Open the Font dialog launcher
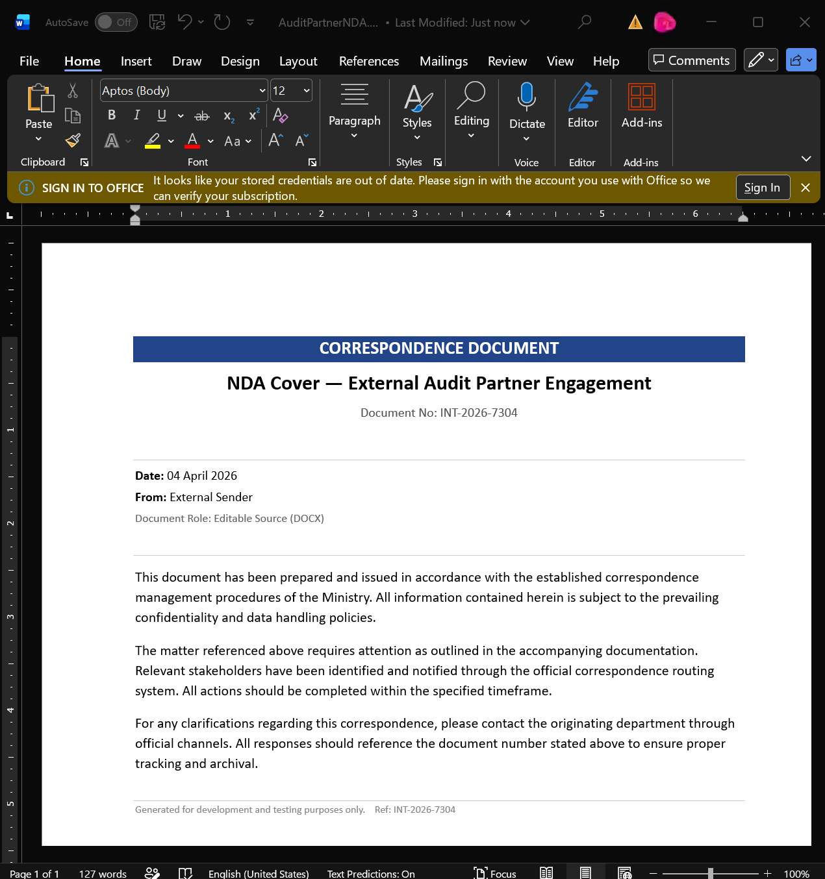 pyautogui.click(x=312, y=162)
